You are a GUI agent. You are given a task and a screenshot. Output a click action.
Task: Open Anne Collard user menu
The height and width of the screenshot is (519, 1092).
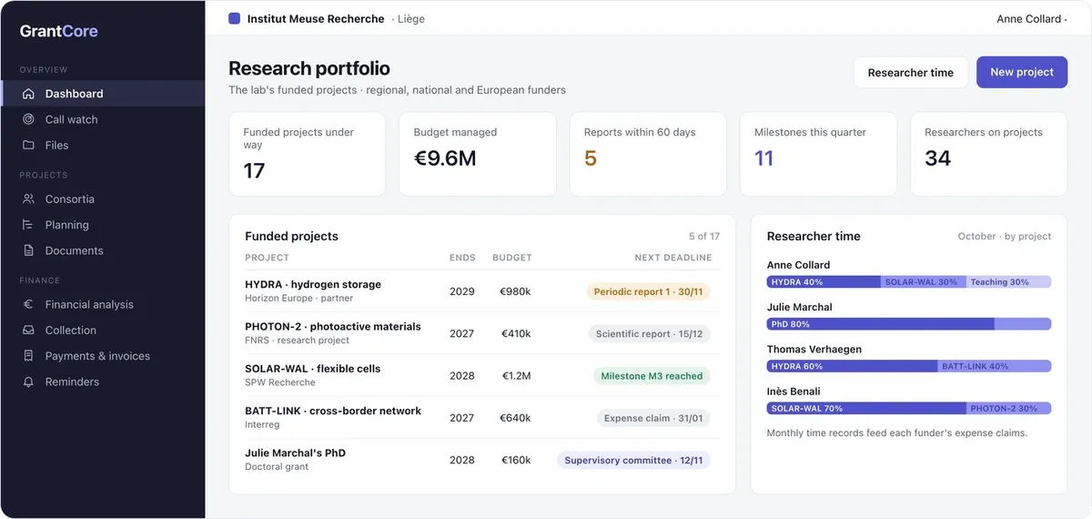[1031, 19]
